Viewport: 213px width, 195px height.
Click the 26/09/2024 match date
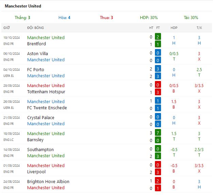(x=12, y=102)
